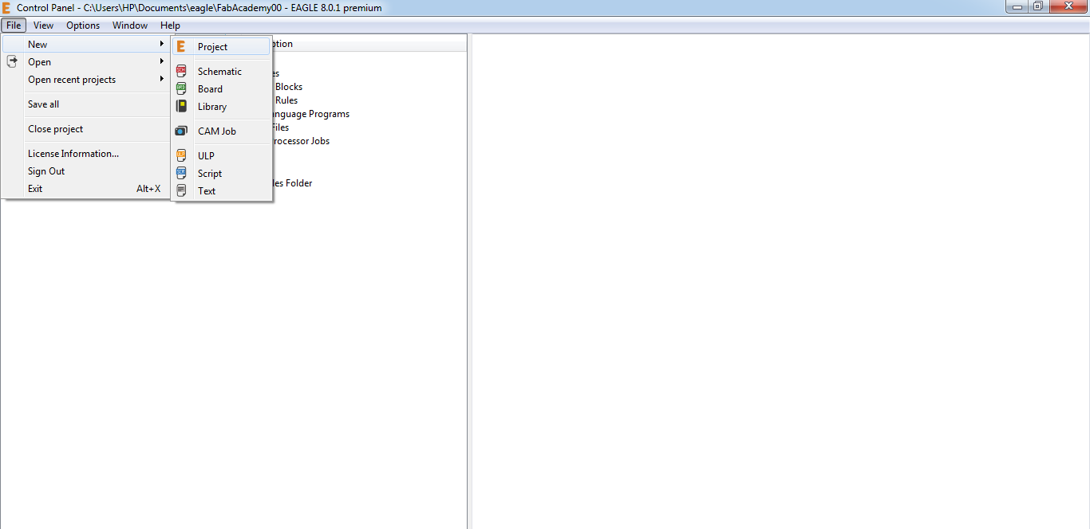Expand the New submenu arrow
The height and width of the screenshot is (529, 1090).
162,44
